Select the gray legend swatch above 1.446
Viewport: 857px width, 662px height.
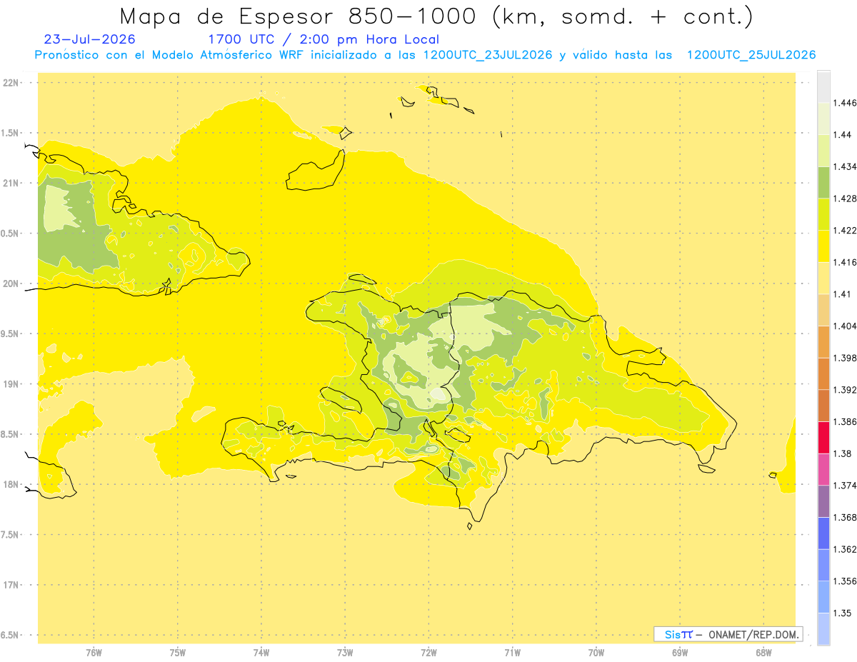coord(823,86)
